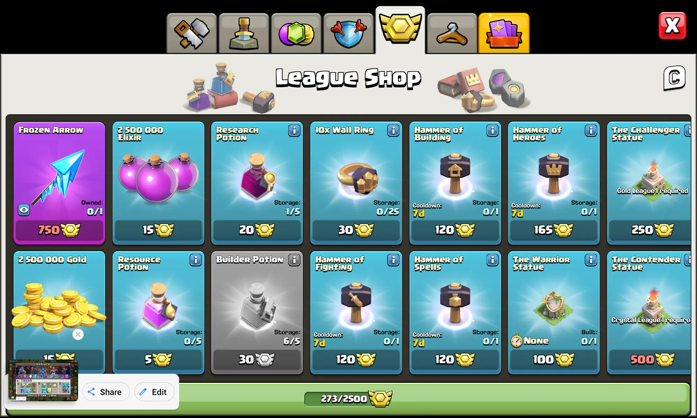Buy 2 500 000 Elixir for 15 medals
Viewport: 697px width, 418px height.
pyautogui.click(x=158, y=230)
